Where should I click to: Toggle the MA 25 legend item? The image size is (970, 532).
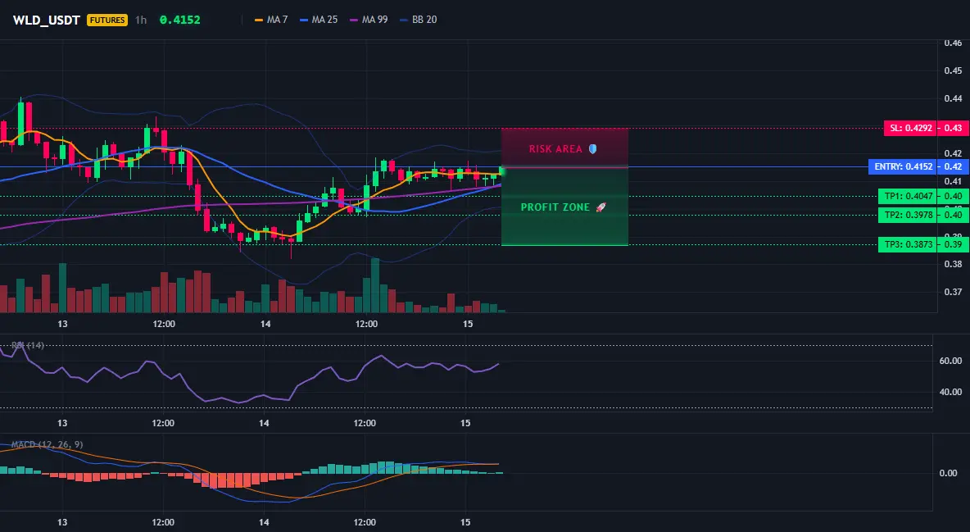319,20
